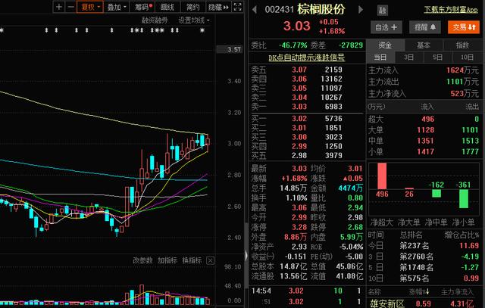This screenshot has height=308, width=485.
Task: Zoom in chart with plus button
Action: point(59,7)
